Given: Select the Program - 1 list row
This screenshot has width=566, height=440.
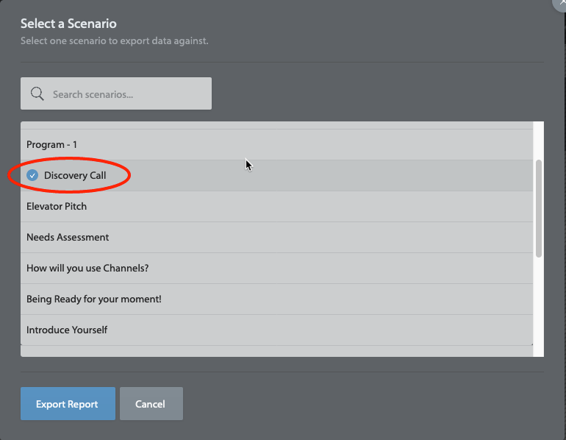Looking at the screenshot, I should click(x=51, y=145).
